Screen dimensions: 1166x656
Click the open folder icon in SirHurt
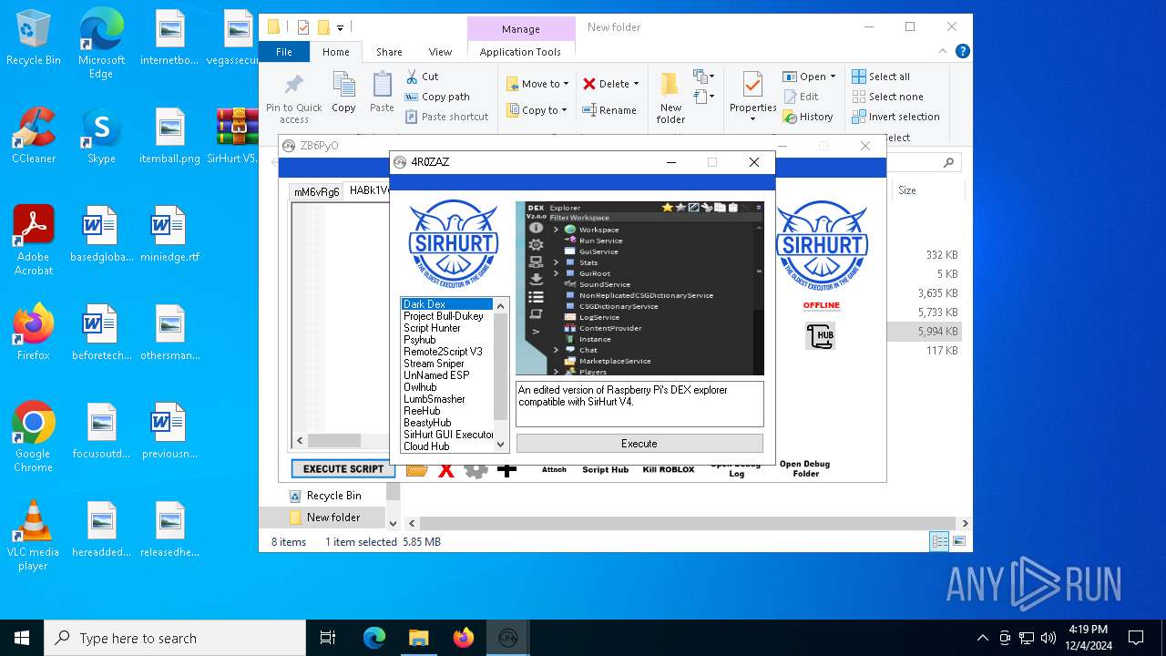point(417,470)
